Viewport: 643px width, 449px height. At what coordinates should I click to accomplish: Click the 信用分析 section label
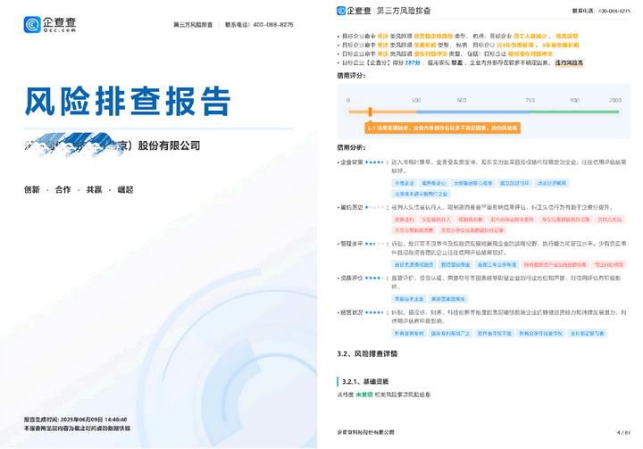click(351, 147)
